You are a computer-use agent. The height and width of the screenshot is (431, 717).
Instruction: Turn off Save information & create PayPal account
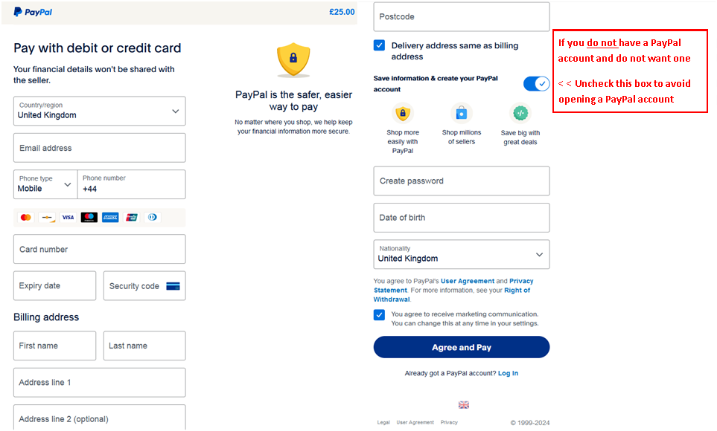(x=536, y=83)
